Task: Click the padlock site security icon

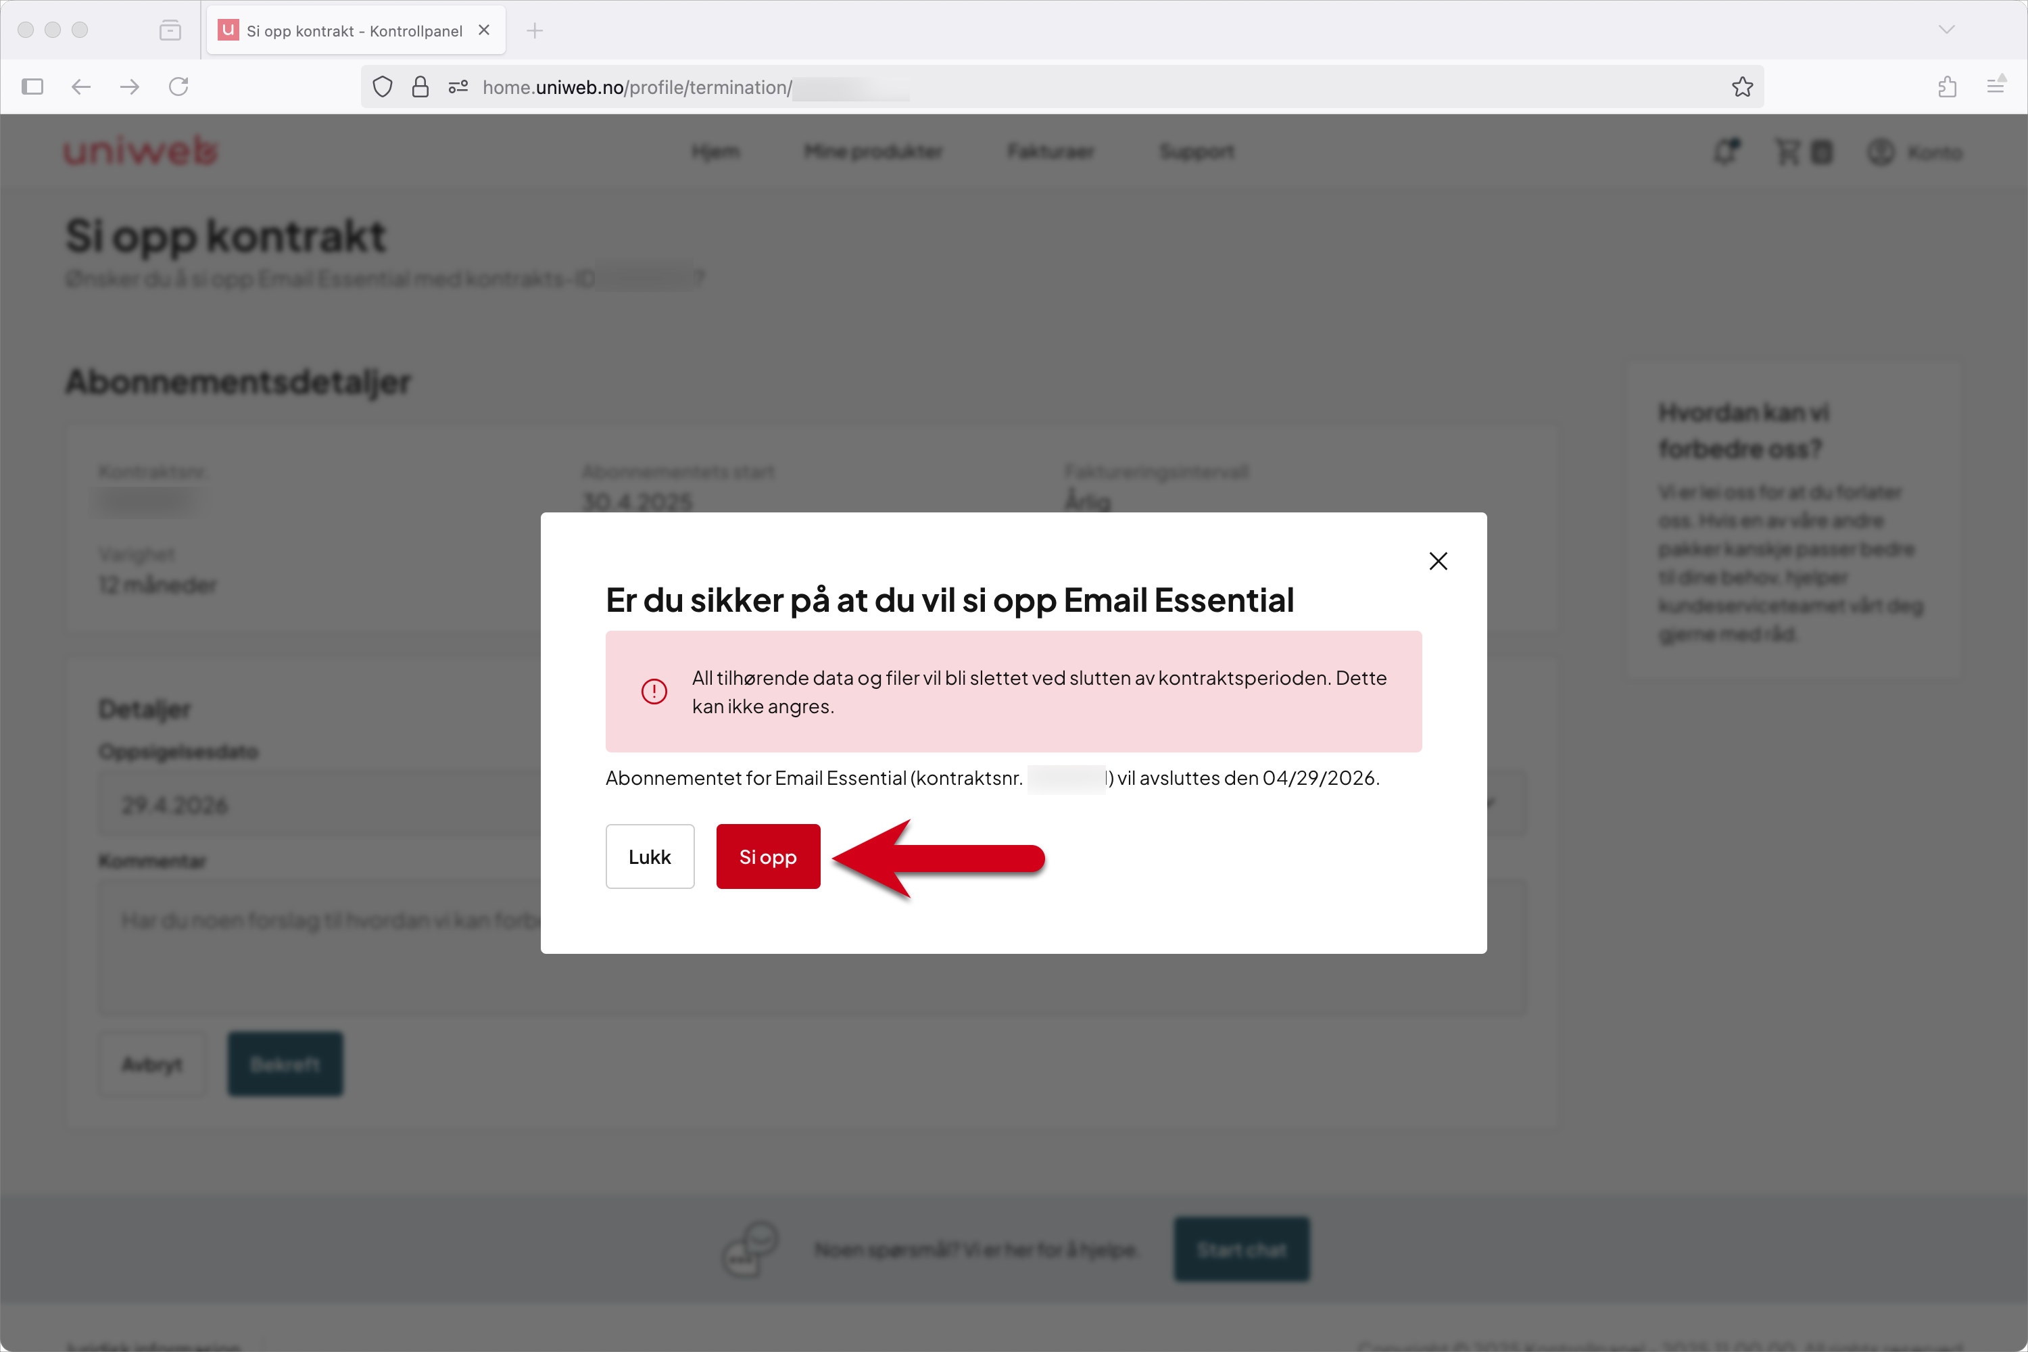Action: pyautogui.click(x=420, y=87)
